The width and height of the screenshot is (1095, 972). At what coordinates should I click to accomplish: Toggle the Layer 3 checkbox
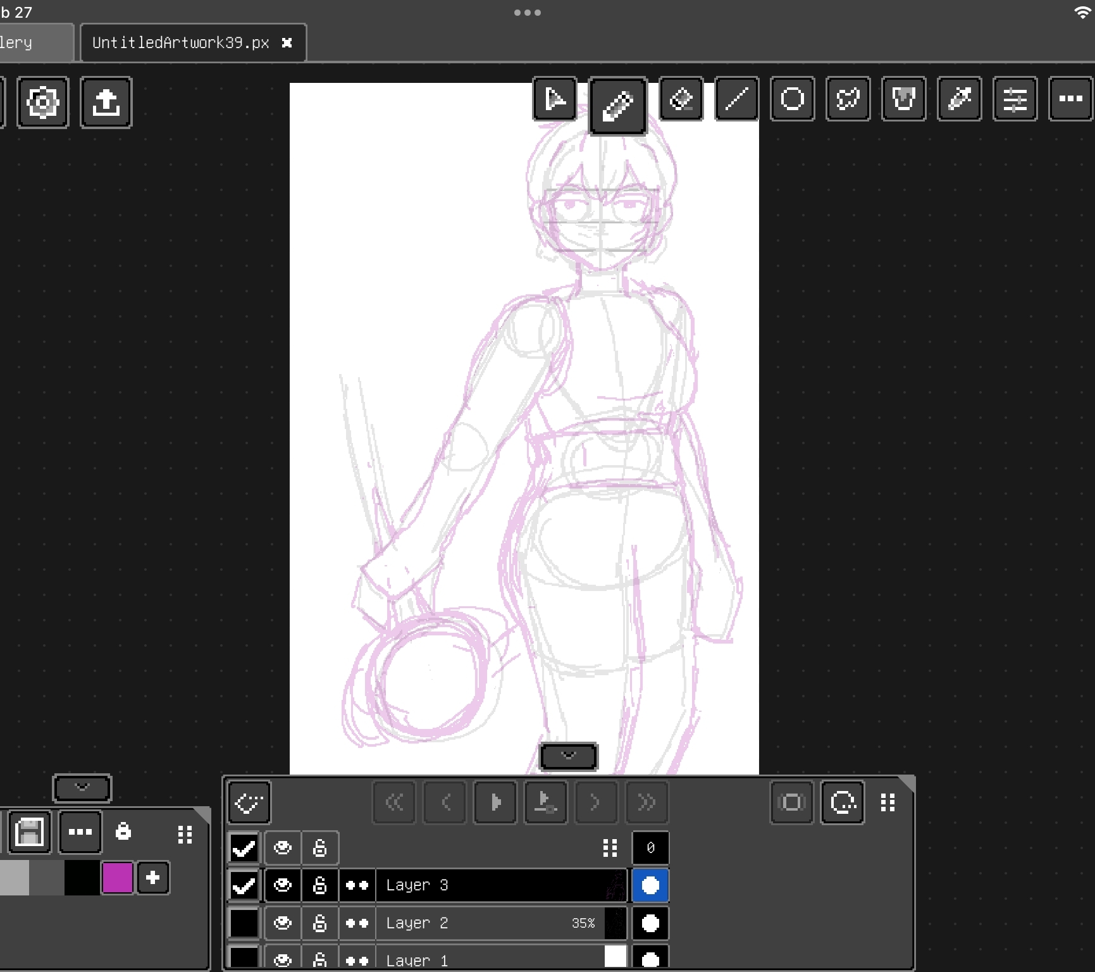(244, 885)
